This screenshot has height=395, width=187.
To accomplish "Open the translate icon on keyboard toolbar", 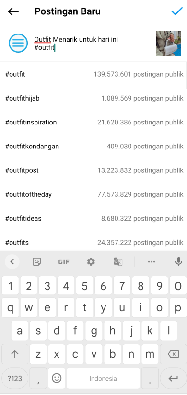I will coord(118,262).
